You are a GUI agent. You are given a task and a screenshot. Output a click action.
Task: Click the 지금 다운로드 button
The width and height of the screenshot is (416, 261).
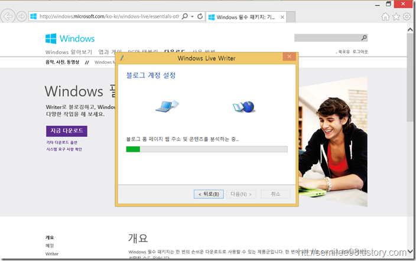click(x=67, y=131)
